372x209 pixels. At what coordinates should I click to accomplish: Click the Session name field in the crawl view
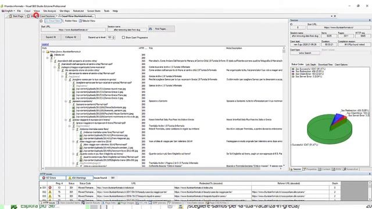point(127,30)
